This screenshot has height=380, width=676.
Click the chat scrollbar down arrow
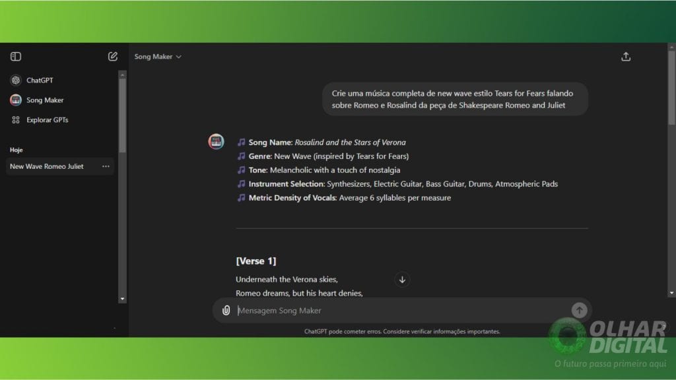pyautogui.click(x=671, y=292)
